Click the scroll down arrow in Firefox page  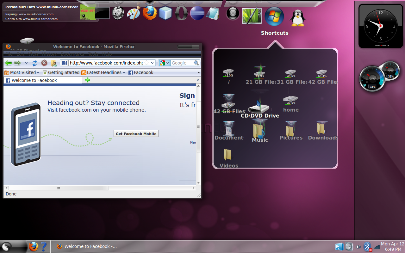click(x=198, y=183)
